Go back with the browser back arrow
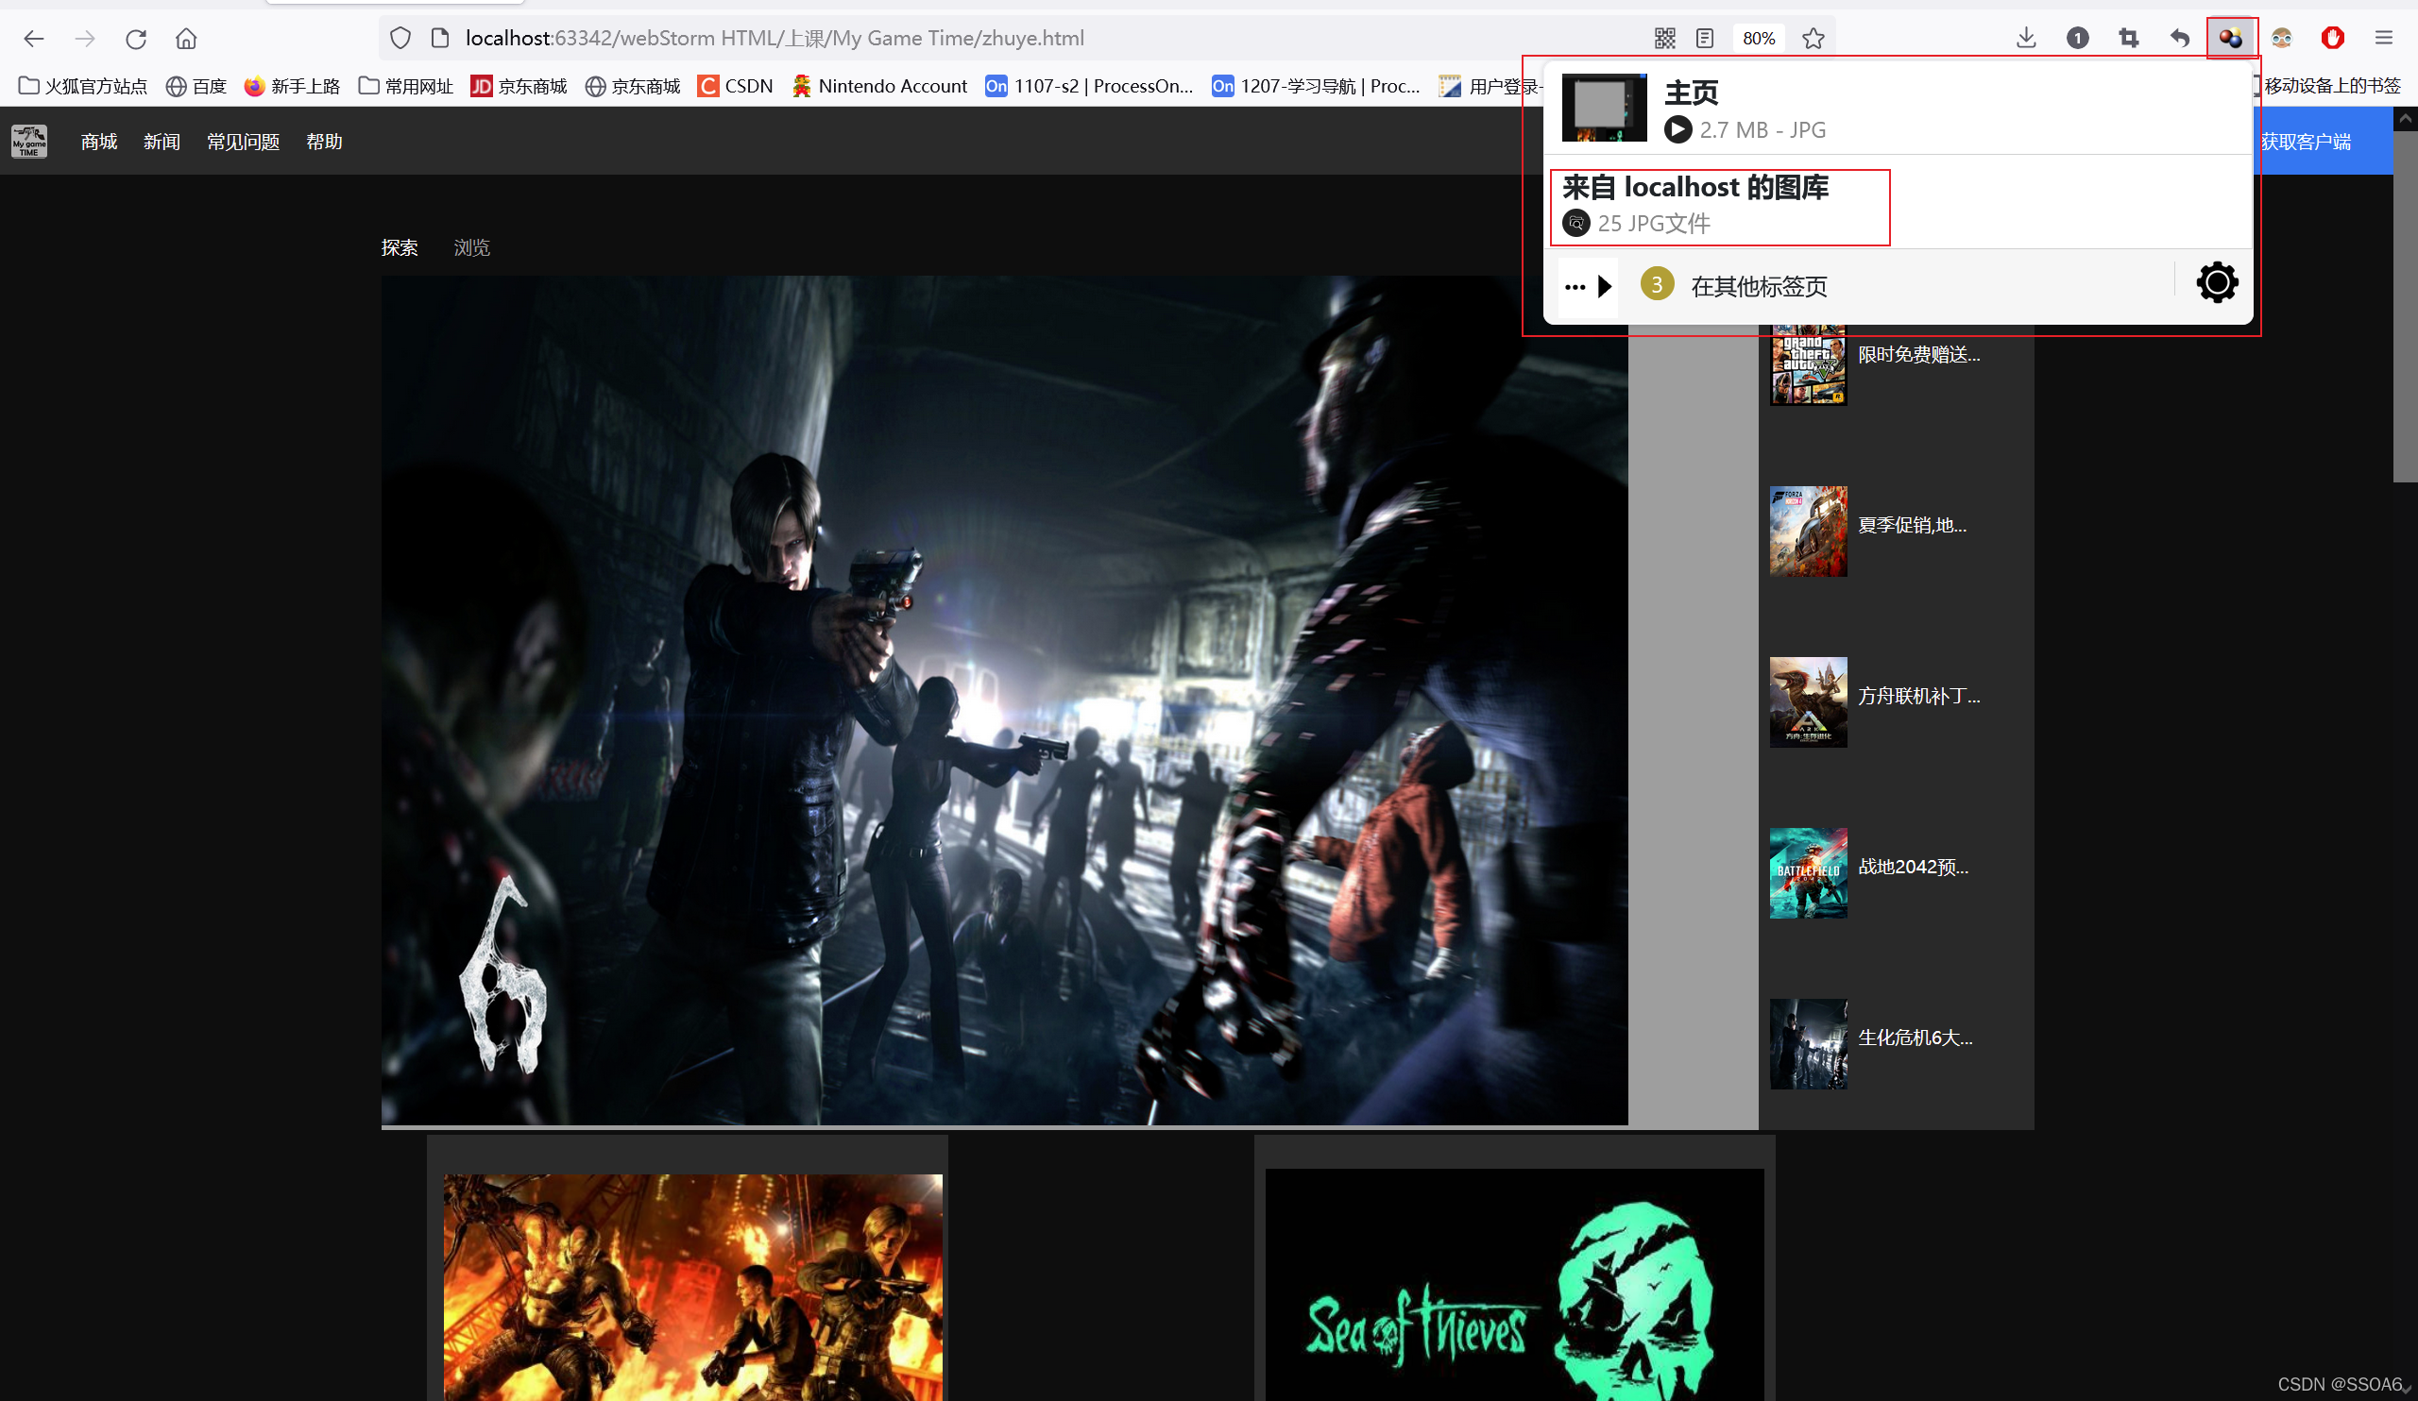 (x=34, y=39)
